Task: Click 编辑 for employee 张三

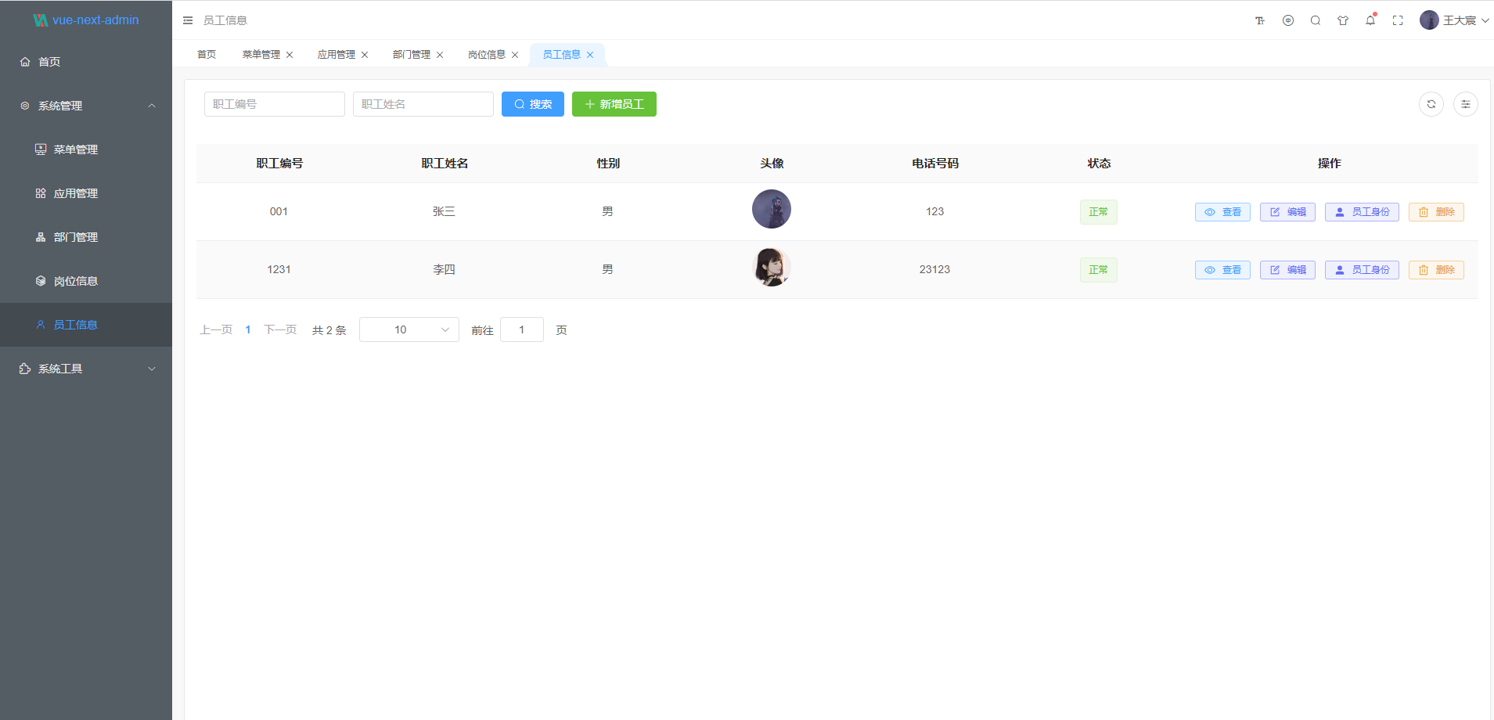Action: click(x=1287, y=212)
